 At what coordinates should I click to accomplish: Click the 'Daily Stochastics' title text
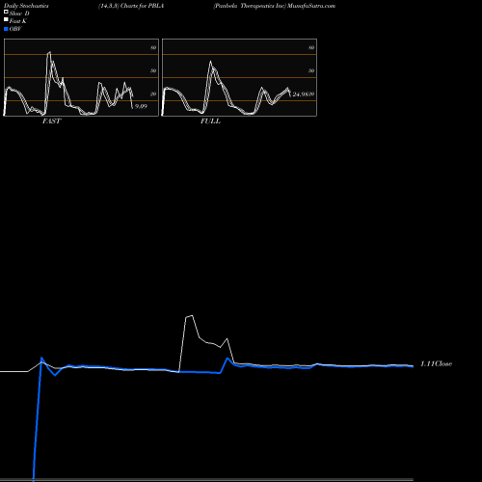(x=26, y=6)
